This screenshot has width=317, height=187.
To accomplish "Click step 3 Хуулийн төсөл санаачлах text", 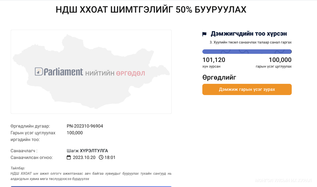I will click(250, 42).
